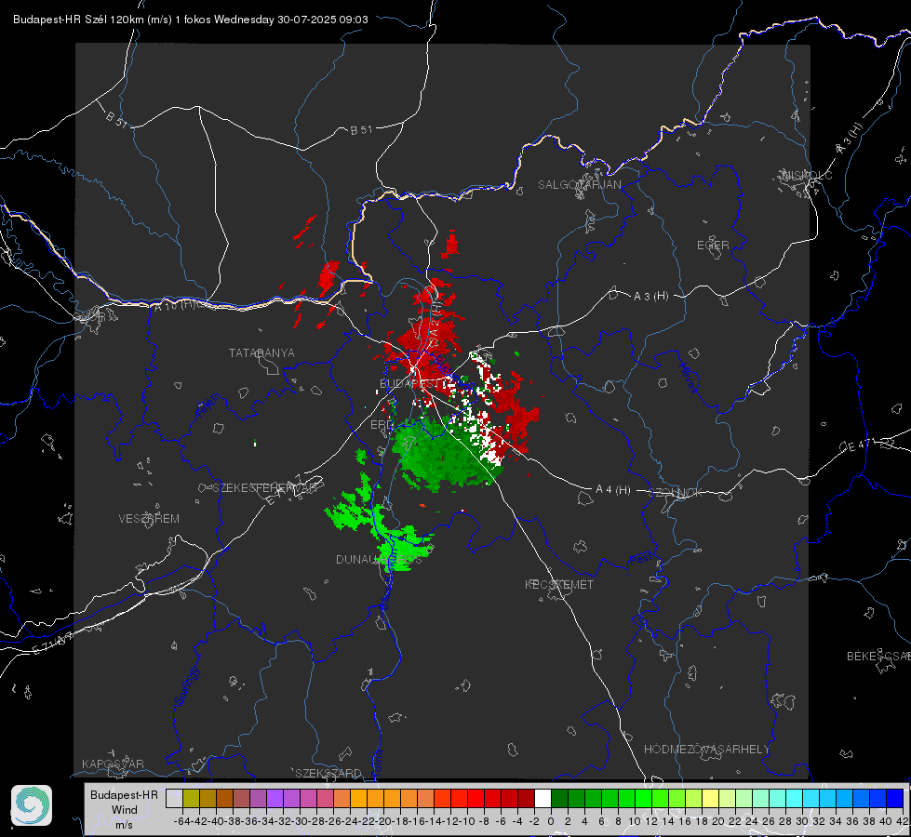Click the EGER city label
The width and height of the screenshot is (911, 837).
(713, 246)
